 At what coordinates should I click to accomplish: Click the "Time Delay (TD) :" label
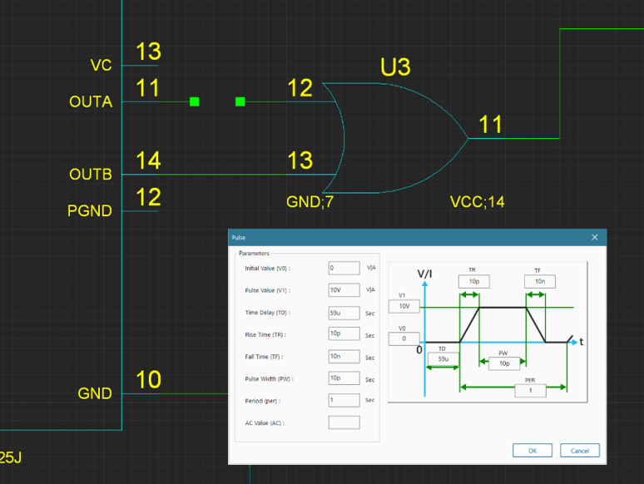pos(267,313)
